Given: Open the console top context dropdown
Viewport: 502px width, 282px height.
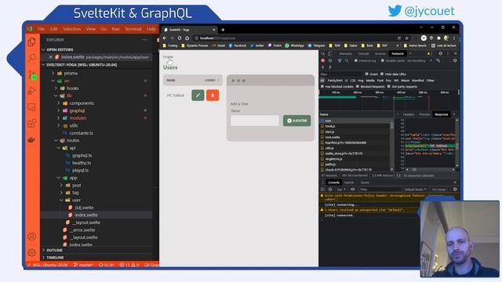Looking at the screenshot, I should (342, 190).
